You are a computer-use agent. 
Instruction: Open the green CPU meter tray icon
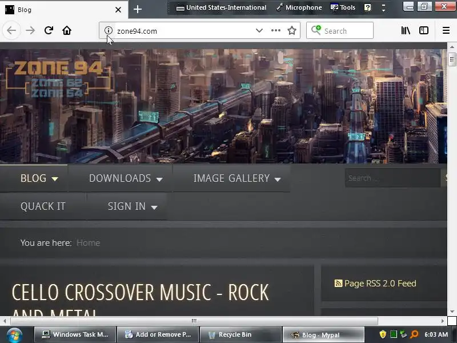click(393, 334)
